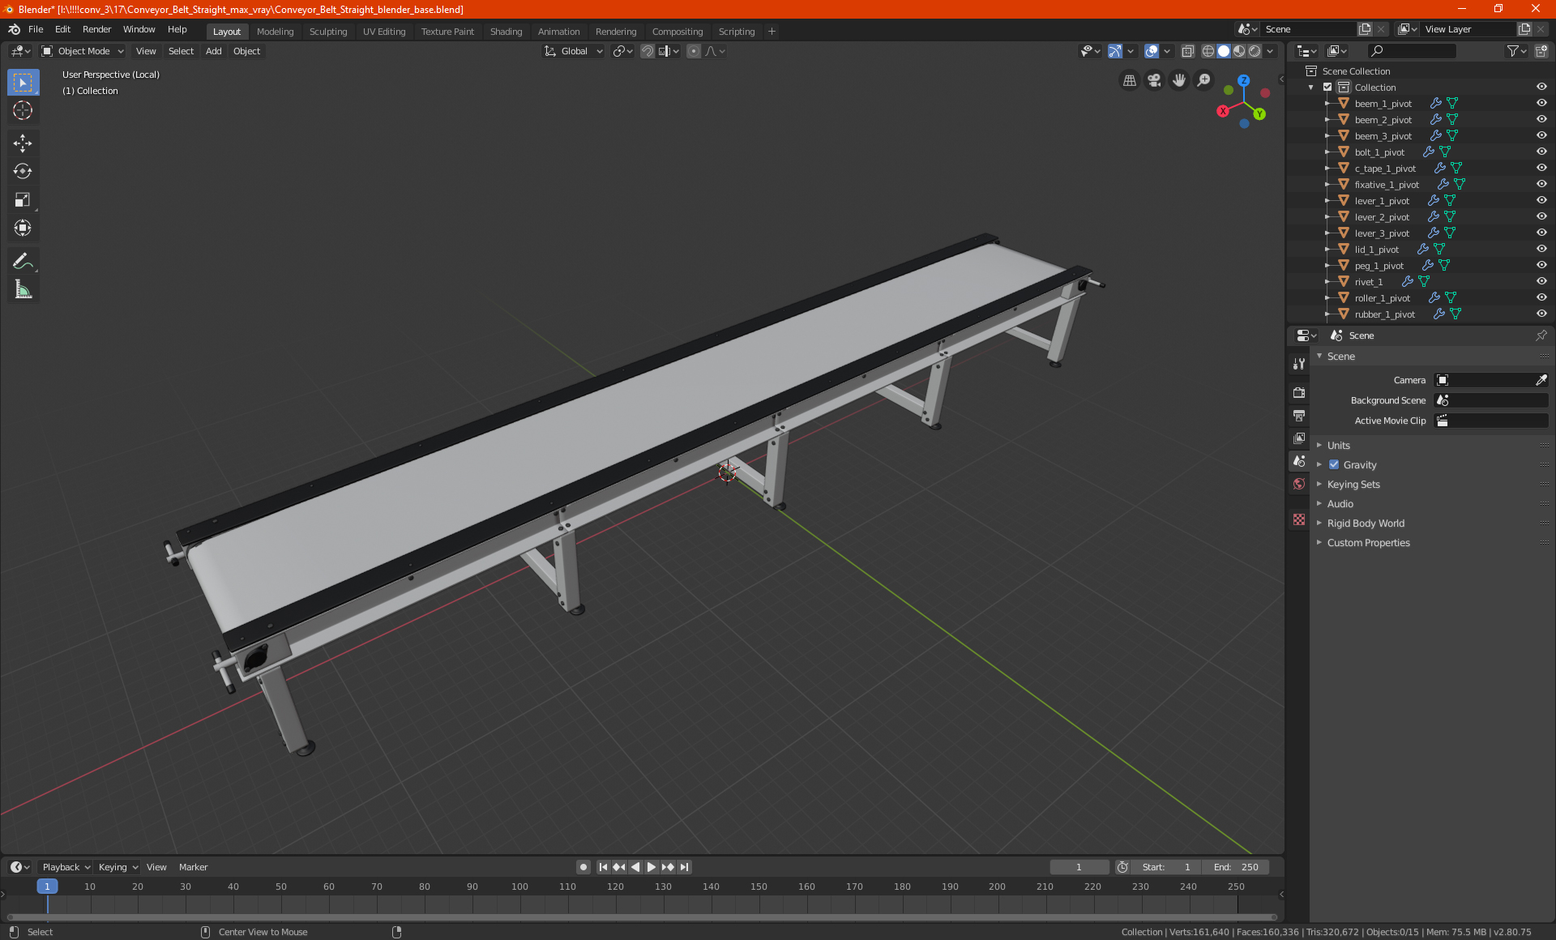Hide beem_1_pivot in viewport
1556x940 pixels.
(x=1541, y=104)
